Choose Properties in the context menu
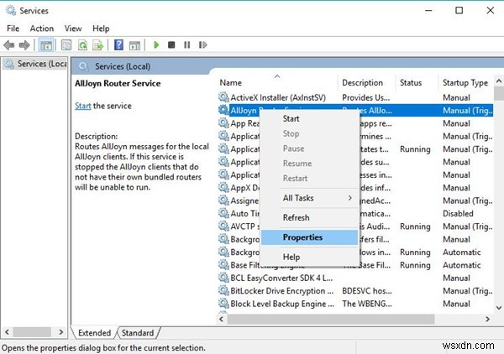 pyautogui.click(x=309, y=237)
